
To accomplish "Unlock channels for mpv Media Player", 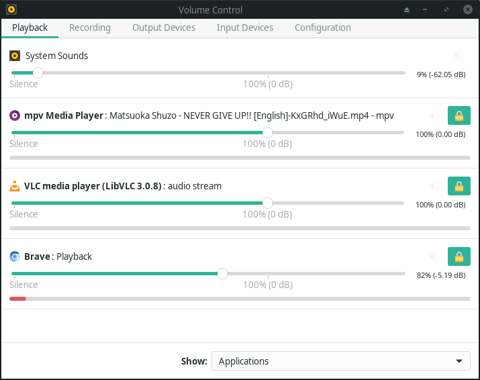I will pos(459,115).
